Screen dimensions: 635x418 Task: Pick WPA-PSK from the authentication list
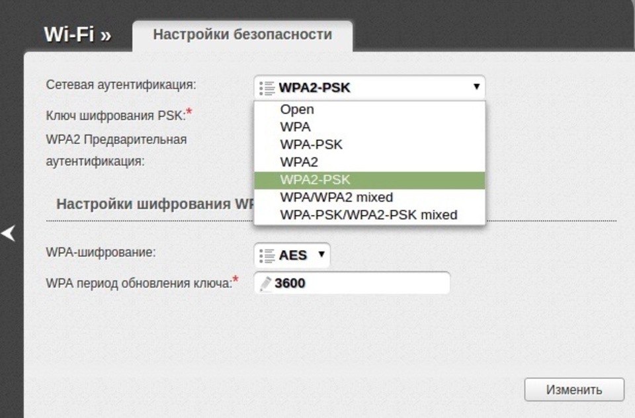[311, 144]
